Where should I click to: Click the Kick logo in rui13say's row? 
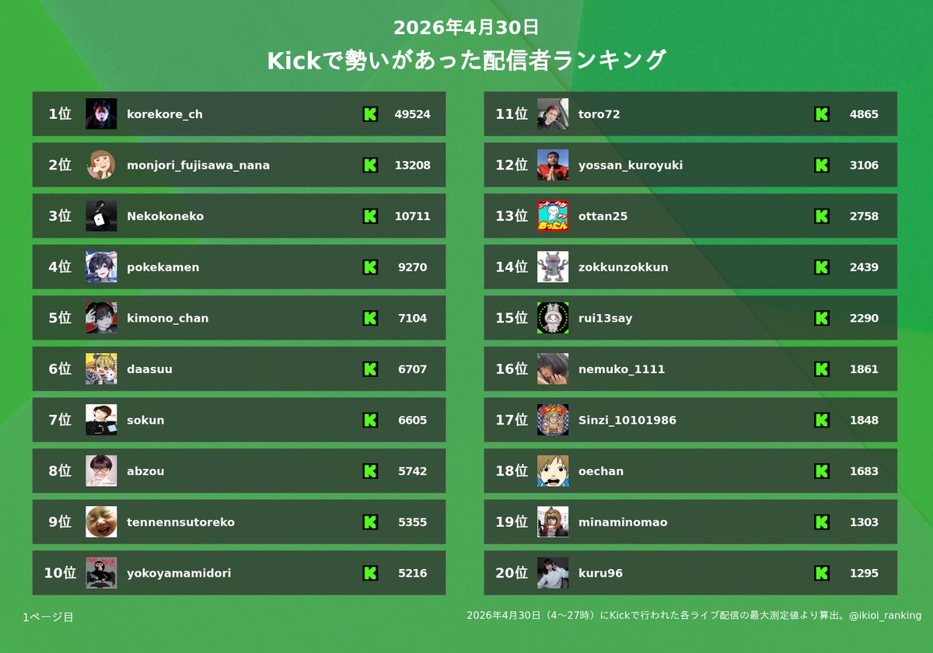click(x=822, y=318)
